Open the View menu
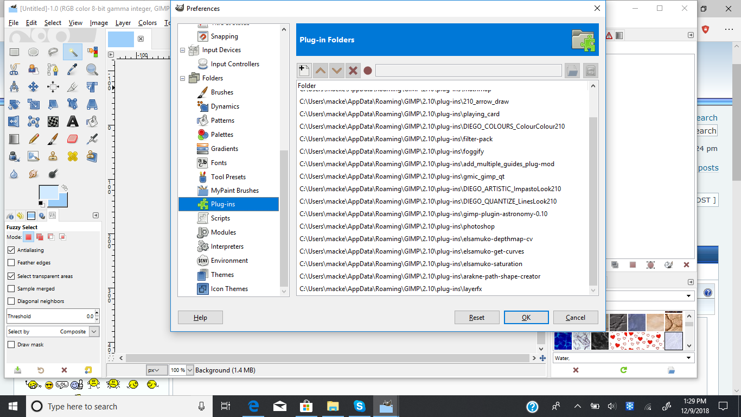The image size is (741, 417). click(75, 23)
